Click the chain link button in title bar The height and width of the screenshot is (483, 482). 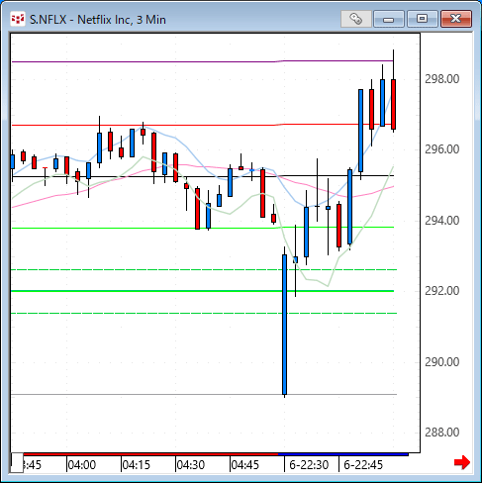pos(356,19)
